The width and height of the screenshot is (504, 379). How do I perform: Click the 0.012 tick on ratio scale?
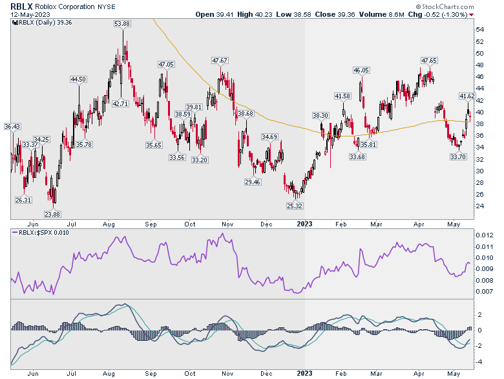[485, 235]
